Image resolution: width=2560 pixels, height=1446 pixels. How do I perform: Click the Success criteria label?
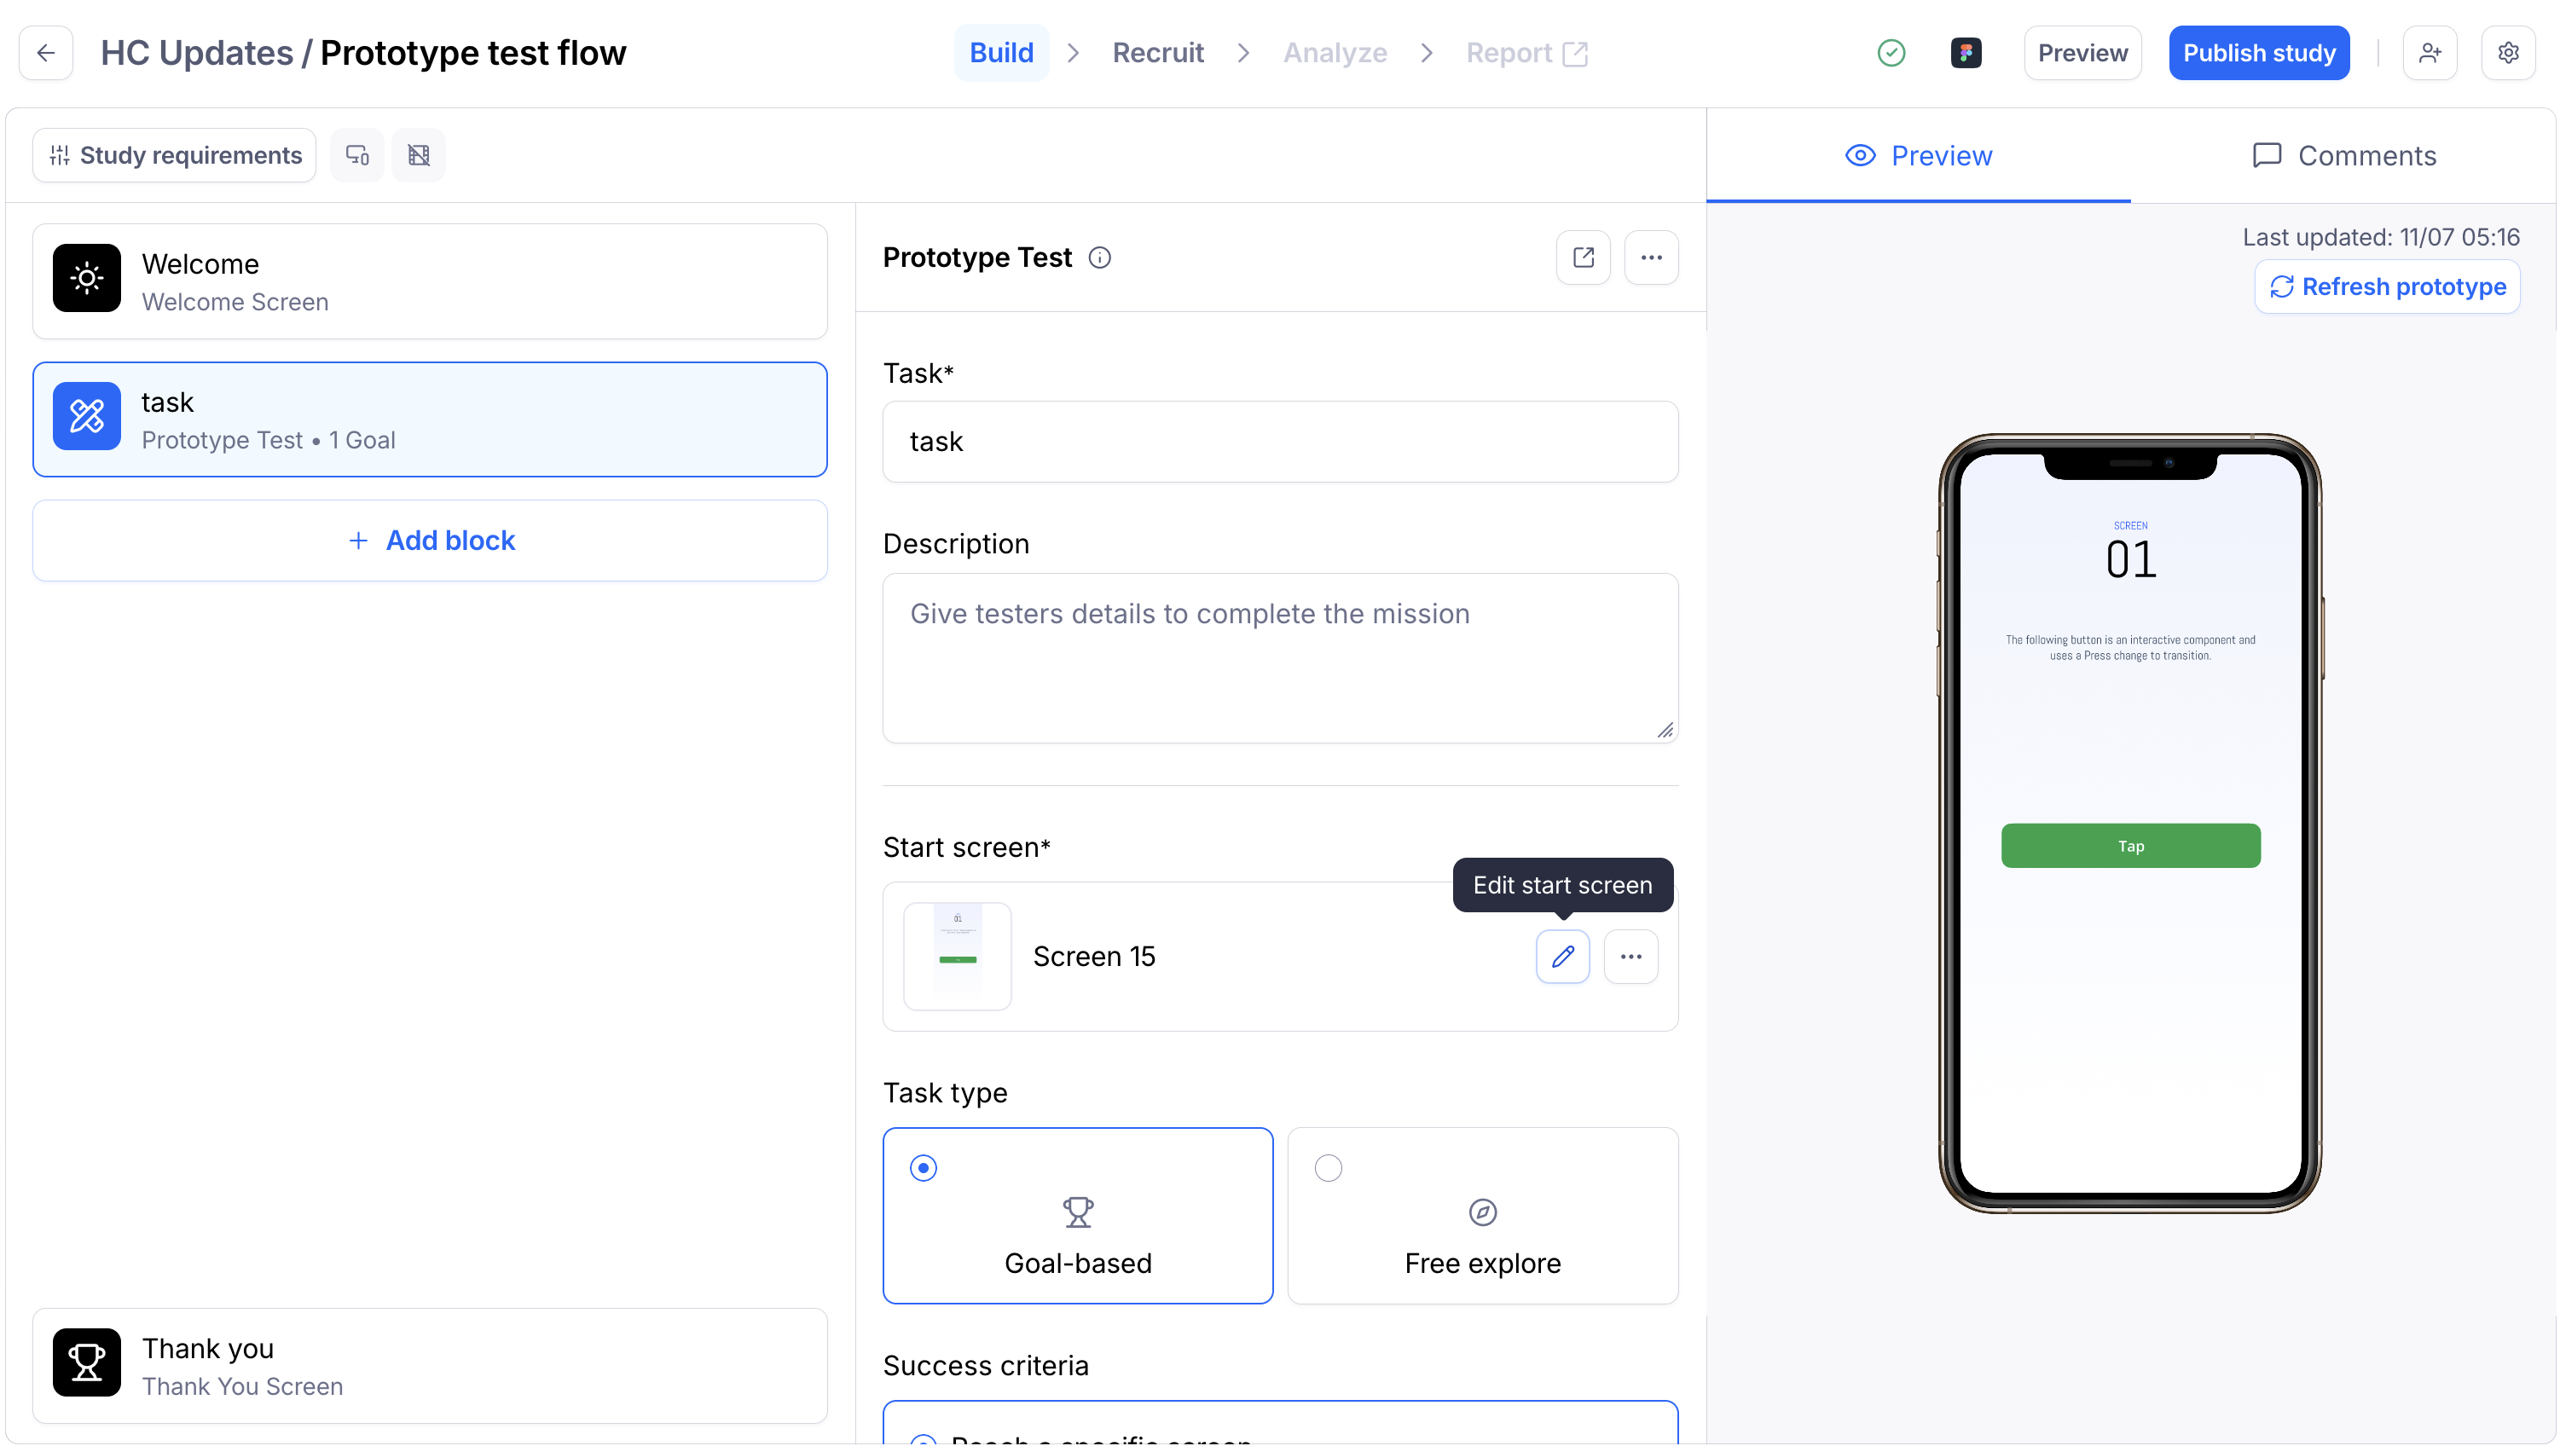(985, 1367)
